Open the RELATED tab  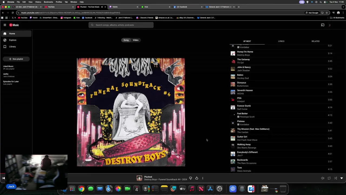coord(315,41)
